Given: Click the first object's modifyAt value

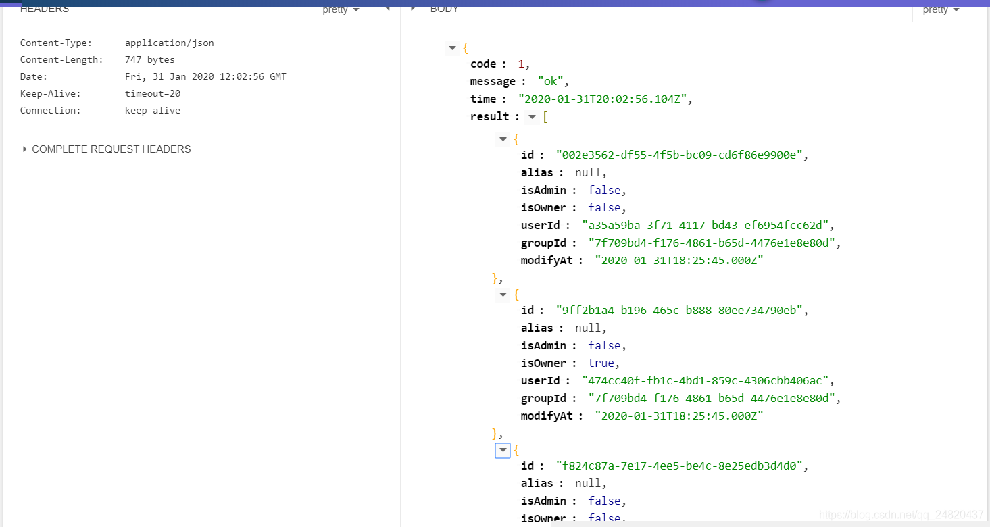Looking at the screenshot, I should point(679,261).
